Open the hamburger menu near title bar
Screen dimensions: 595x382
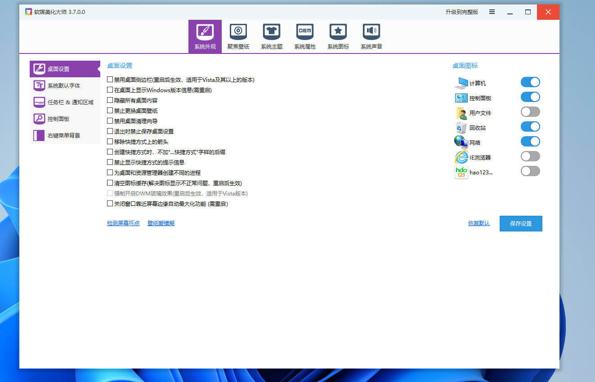pyautogui.click(x=492, y=12)
